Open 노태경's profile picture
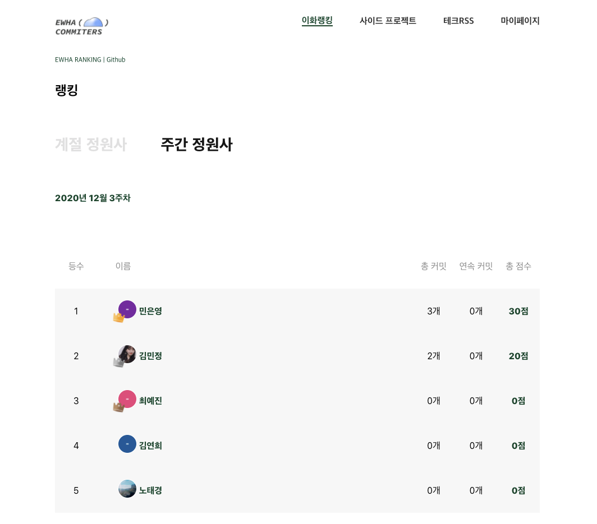Viewport: 597px width, 524px height. (127, 488)
